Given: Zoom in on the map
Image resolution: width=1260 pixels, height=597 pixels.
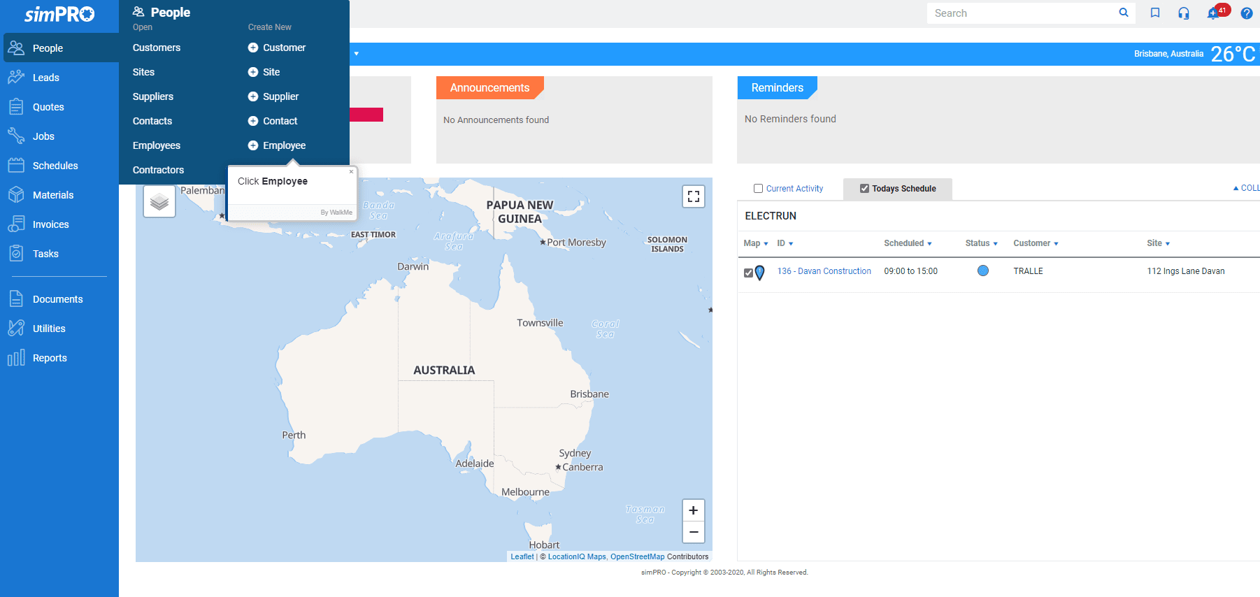Looking at the screenshot, I should (693, 510).
